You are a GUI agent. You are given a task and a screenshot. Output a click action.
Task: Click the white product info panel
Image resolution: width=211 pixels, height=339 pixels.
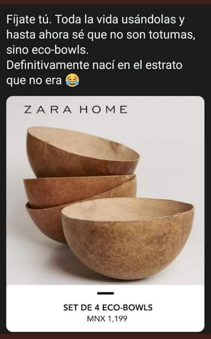point(105,308)
